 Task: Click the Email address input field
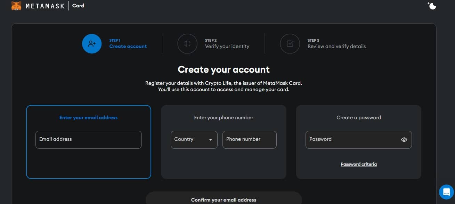89,140
